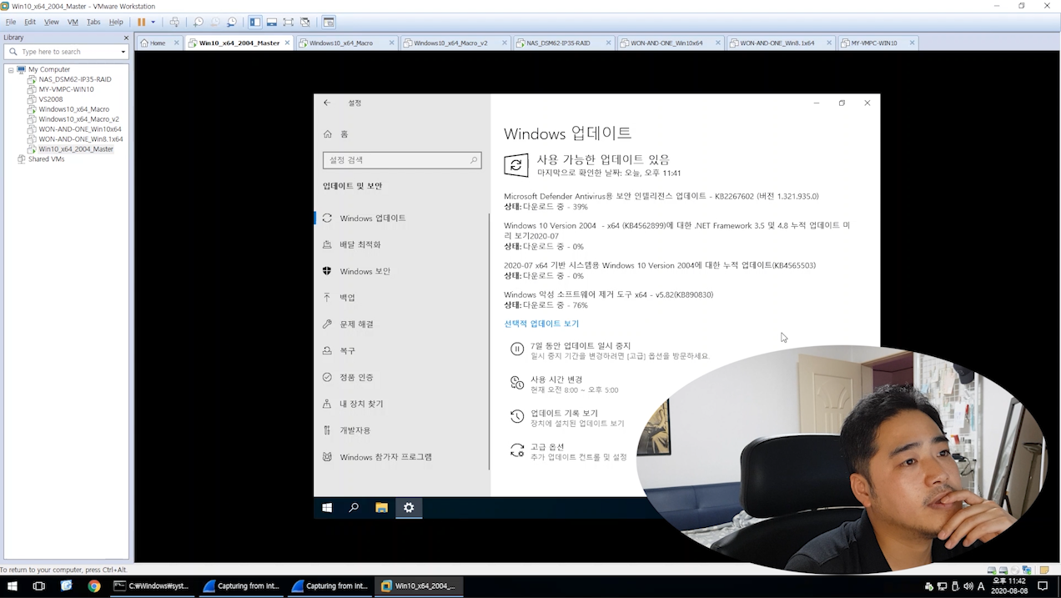Click the Settings gear on the guest taskbar
The image size is (1061, 598).
pyautogui.click(x=409, y=507)
